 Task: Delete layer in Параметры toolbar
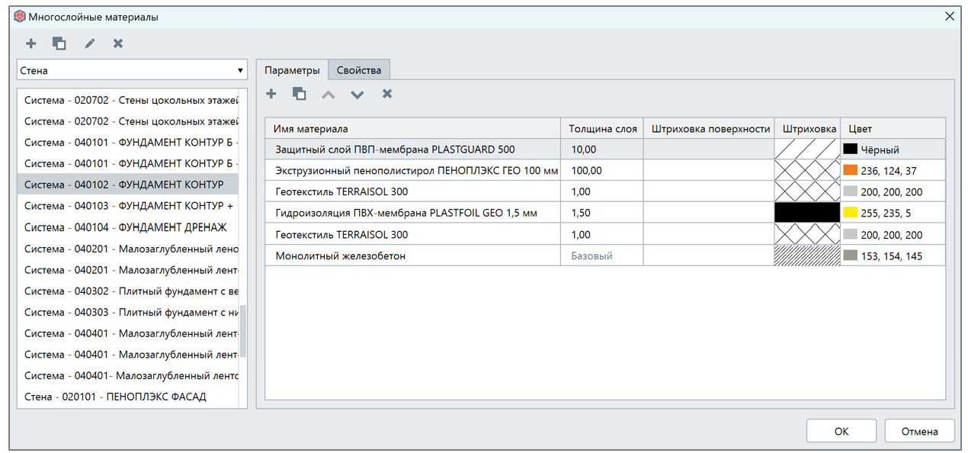[387, 94]
